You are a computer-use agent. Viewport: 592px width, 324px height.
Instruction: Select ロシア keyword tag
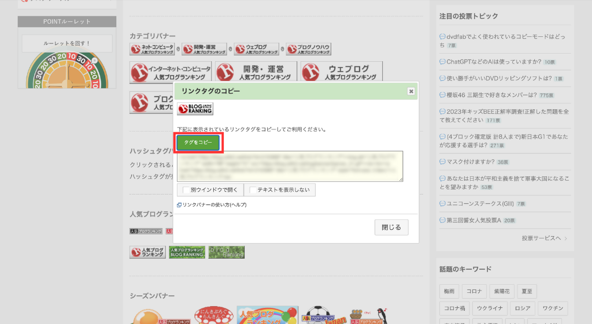[x=523, y=308]
